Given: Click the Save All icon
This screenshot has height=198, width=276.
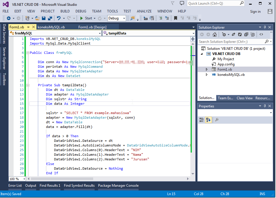Looking at the screenshot, I should tap(50, 18).
